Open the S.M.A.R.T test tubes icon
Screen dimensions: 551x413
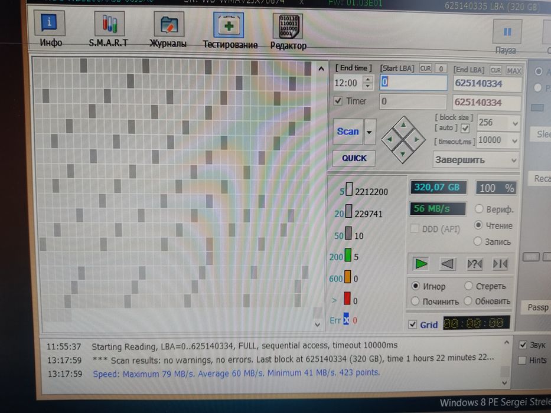[x=109, y=24]
